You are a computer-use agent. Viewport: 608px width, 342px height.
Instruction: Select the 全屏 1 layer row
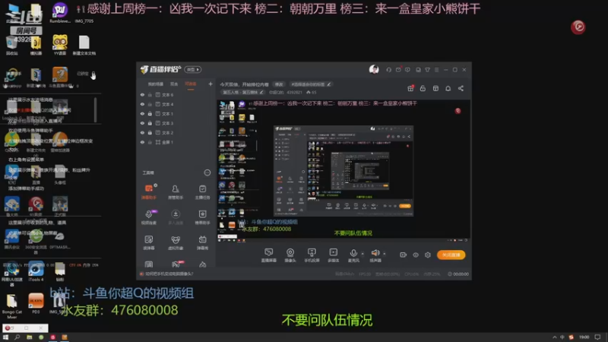(176, 142)
